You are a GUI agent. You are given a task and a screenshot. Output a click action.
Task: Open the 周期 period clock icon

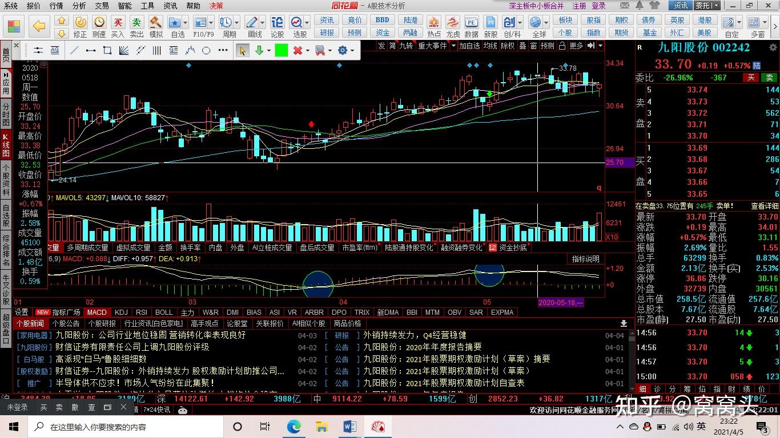(226, 26)
